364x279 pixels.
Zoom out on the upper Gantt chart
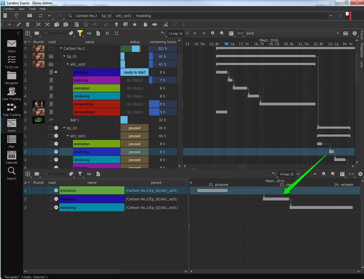222,33
